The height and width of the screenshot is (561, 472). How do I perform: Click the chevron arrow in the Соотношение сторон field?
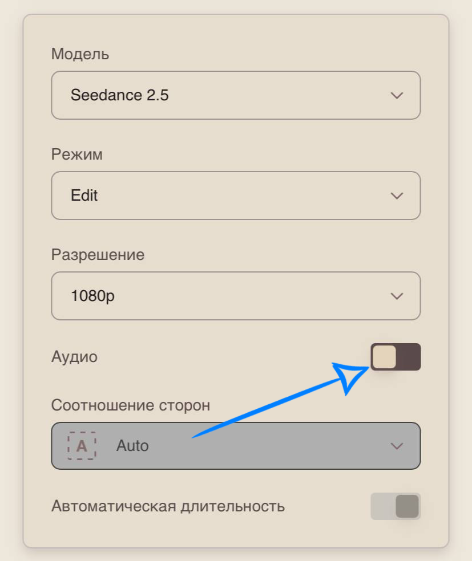tap(397, 446)
